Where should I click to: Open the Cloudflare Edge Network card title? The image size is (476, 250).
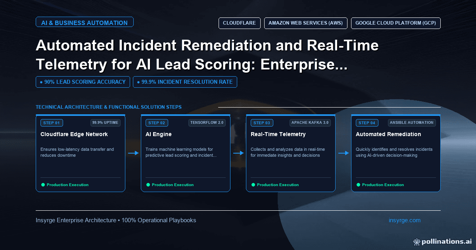74,134
